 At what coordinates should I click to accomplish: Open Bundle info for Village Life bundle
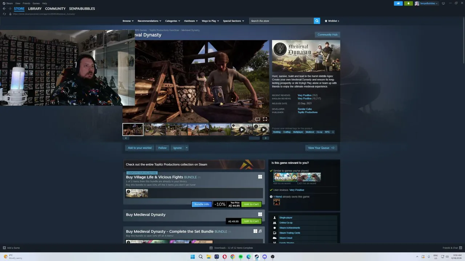coord(202,204)
